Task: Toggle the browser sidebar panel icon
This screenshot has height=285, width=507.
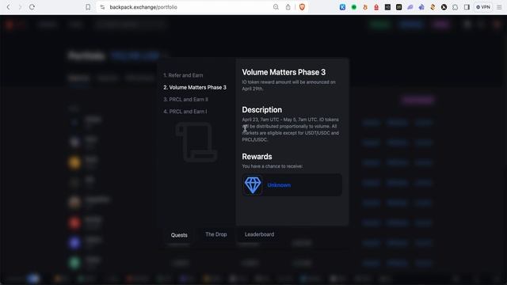Action: pos(467,7)
